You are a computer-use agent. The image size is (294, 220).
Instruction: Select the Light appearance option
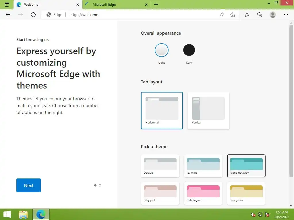pyautogui.click(x=161, y=50)
